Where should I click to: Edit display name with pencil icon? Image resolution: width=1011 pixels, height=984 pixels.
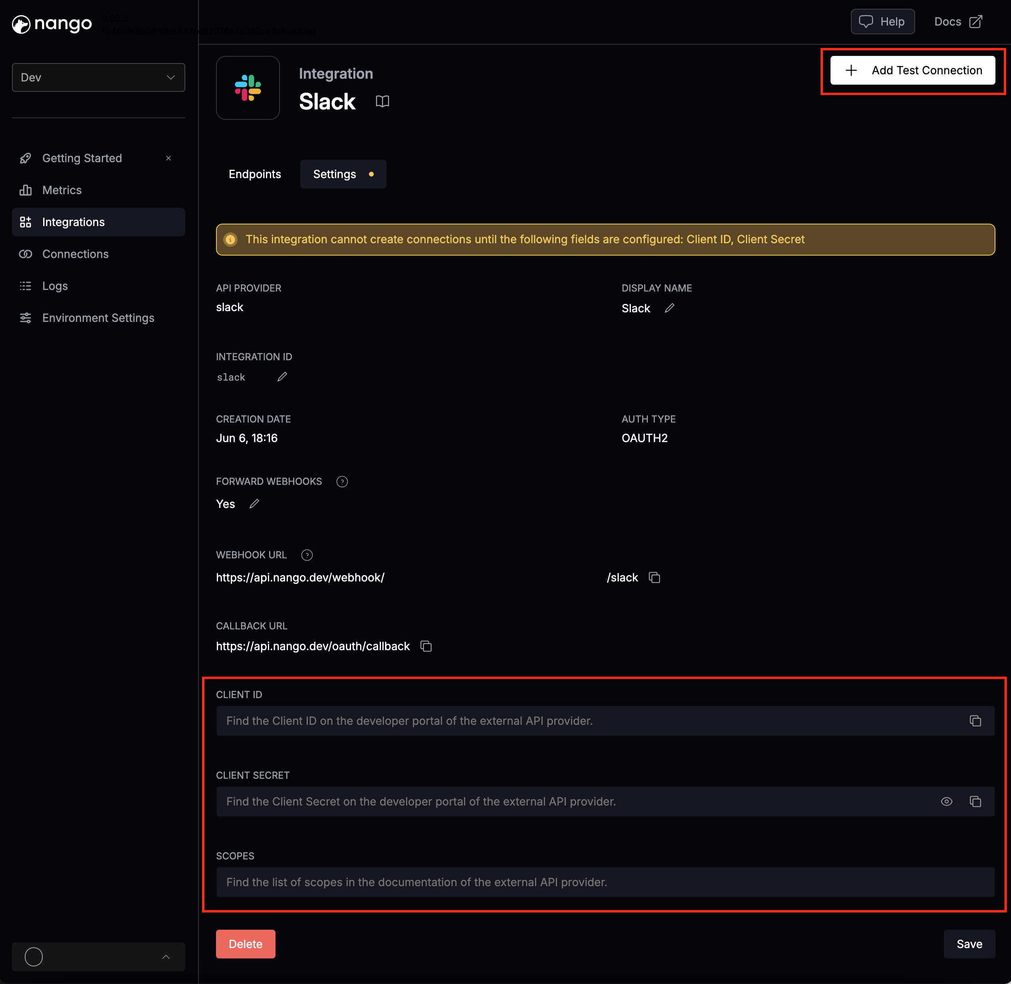670,308
